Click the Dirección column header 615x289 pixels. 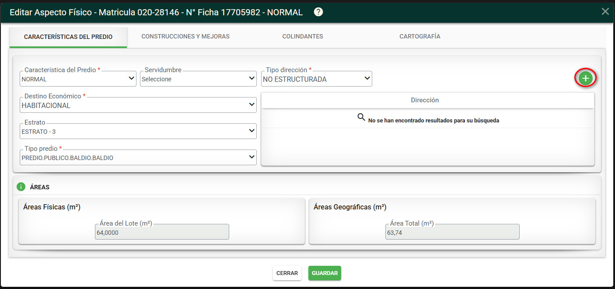tap(428, 100)
